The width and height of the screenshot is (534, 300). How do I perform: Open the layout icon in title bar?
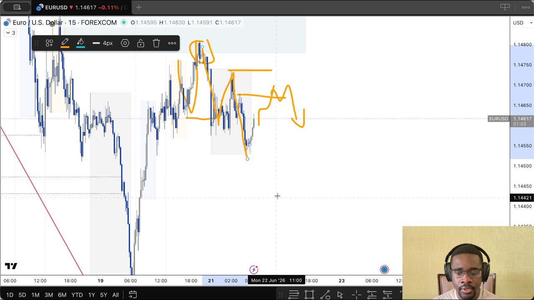[x=17, y=7]
